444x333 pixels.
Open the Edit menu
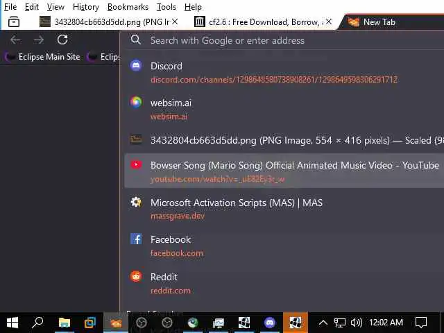(32, 7)
